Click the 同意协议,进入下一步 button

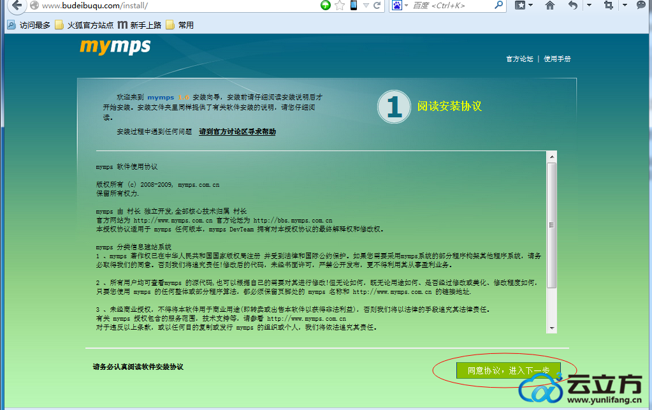[x=508, y=370]
